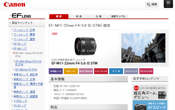The image size is (175, 110).
Task: Click the 特長 section header
Action: pyautogui.click(x=88, y=107)
